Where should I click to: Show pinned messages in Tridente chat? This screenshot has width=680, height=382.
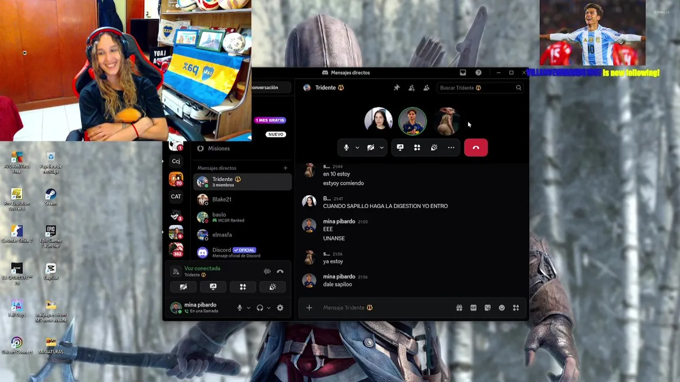click(x=396, y=88)
